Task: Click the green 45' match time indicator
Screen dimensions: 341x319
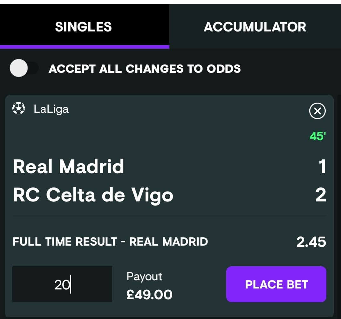Action: coord(318,136)
